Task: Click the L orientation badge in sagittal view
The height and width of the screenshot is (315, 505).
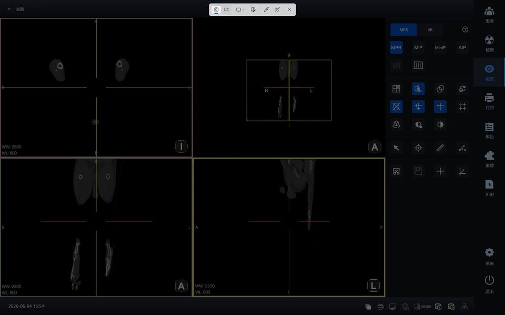Action: (x=373, y=286)
